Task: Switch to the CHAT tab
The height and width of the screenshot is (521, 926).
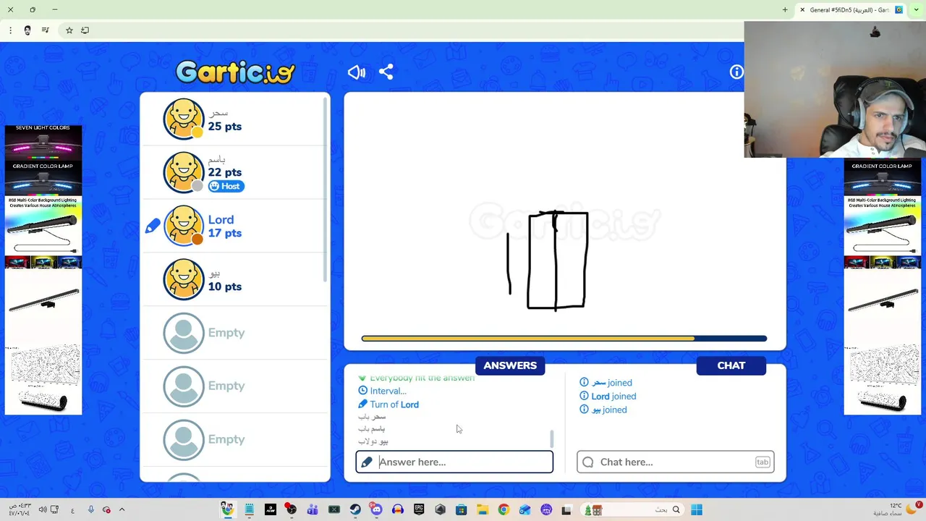Action: point(731,365)
